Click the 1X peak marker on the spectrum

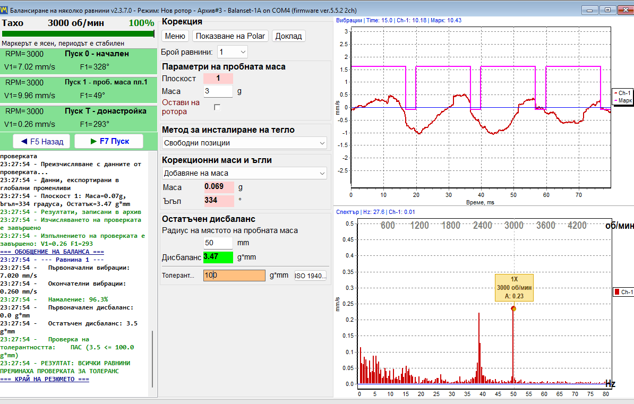coord(513,308)
